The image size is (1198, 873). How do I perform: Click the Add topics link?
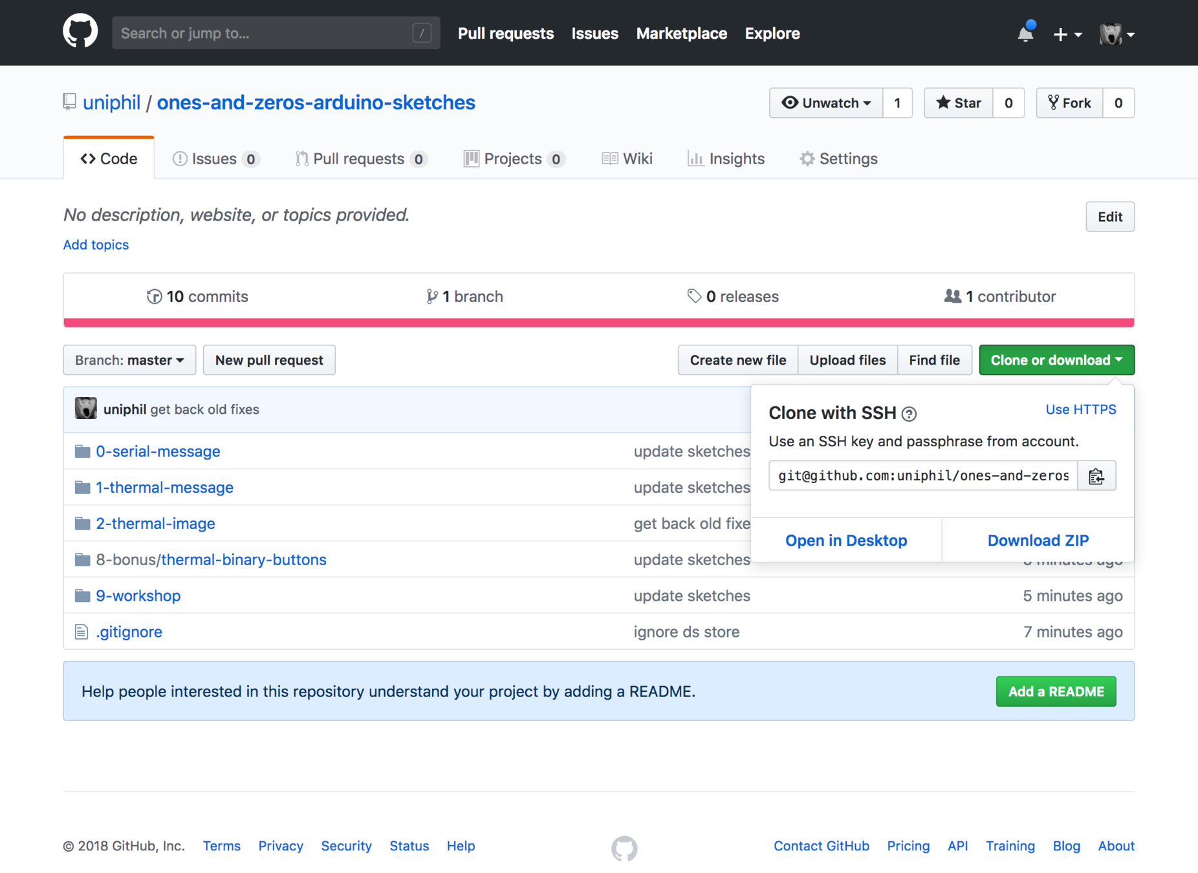tap(96, 244)
